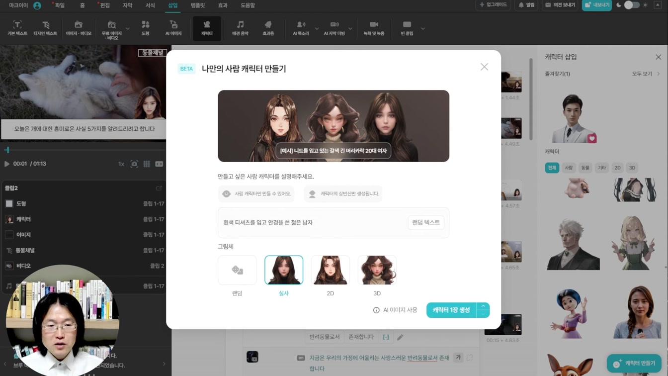Expand the 빈 클립 dropdown arrow
The width and height of the screenshot is (668, 376).
(x=423, y=28)
